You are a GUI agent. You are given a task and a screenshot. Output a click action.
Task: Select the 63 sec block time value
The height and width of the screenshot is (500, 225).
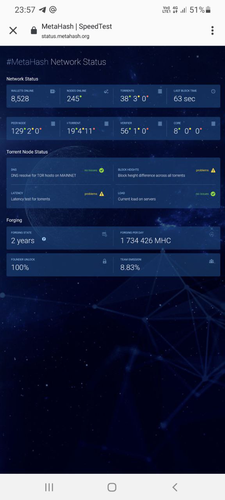pos(184,99)
